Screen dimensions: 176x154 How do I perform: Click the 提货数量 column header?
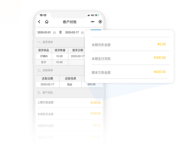click(x=60, y=50)
